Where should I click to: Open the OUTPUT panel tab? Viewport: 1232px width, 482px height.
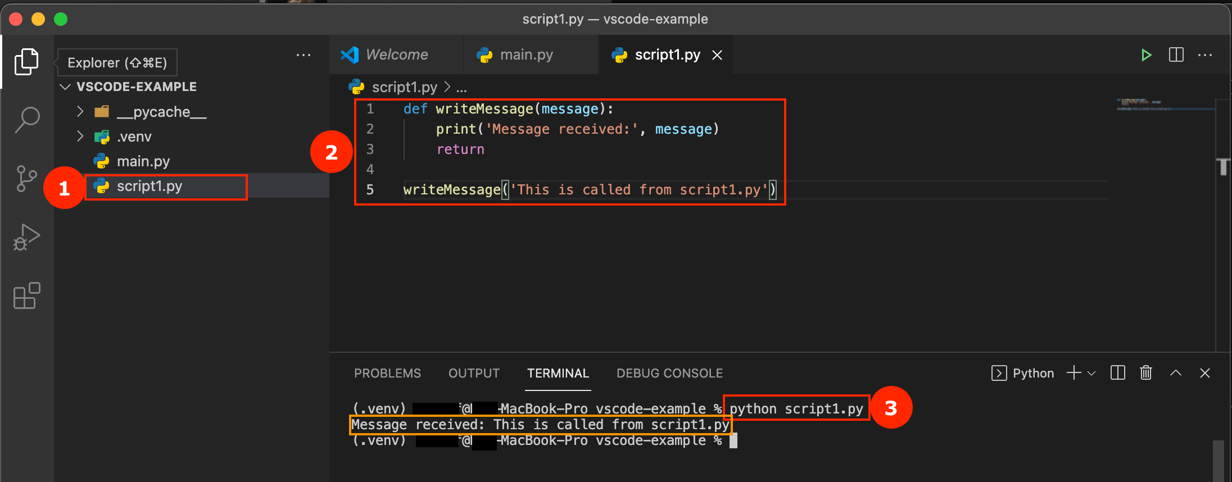pos(474,374)
